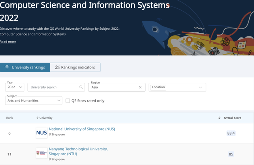The height and width of the screenshot is (165, 254).
Task: Open the Year 2022 dropdown
Action: 15,87
